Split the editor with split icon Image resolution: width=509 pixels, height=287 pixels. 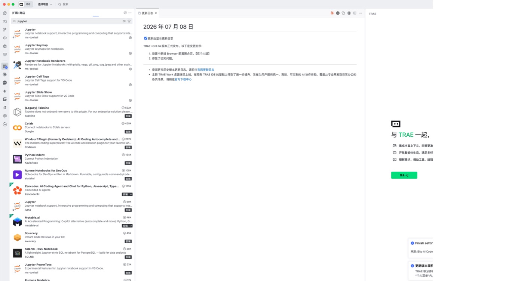(x=355, y=13)
